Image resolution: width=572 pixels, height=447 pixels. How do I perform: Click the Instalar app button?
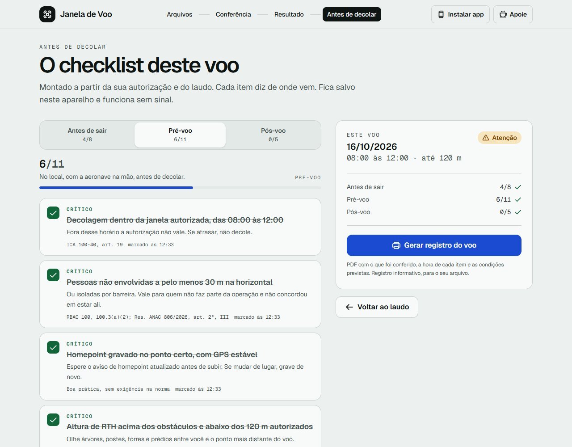tap(460, 14)
